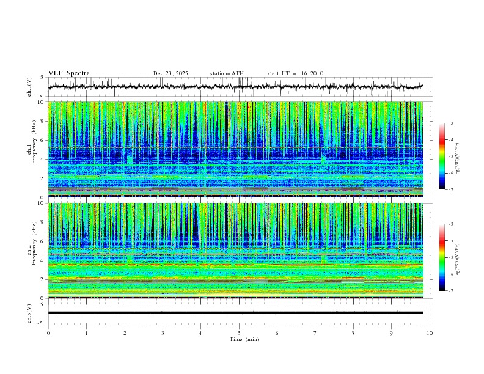
Task: Click the "5" voltage tick of ch.1(V) panel
Action: (x=43, y=77)
